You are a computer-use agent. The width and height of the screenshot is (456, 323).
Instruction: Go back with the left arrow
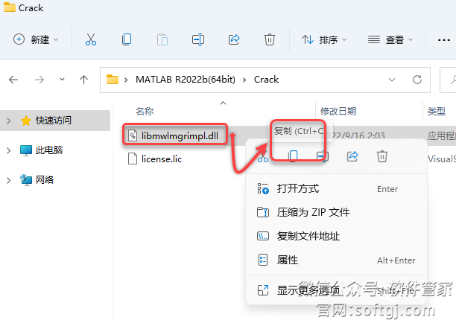13,80
